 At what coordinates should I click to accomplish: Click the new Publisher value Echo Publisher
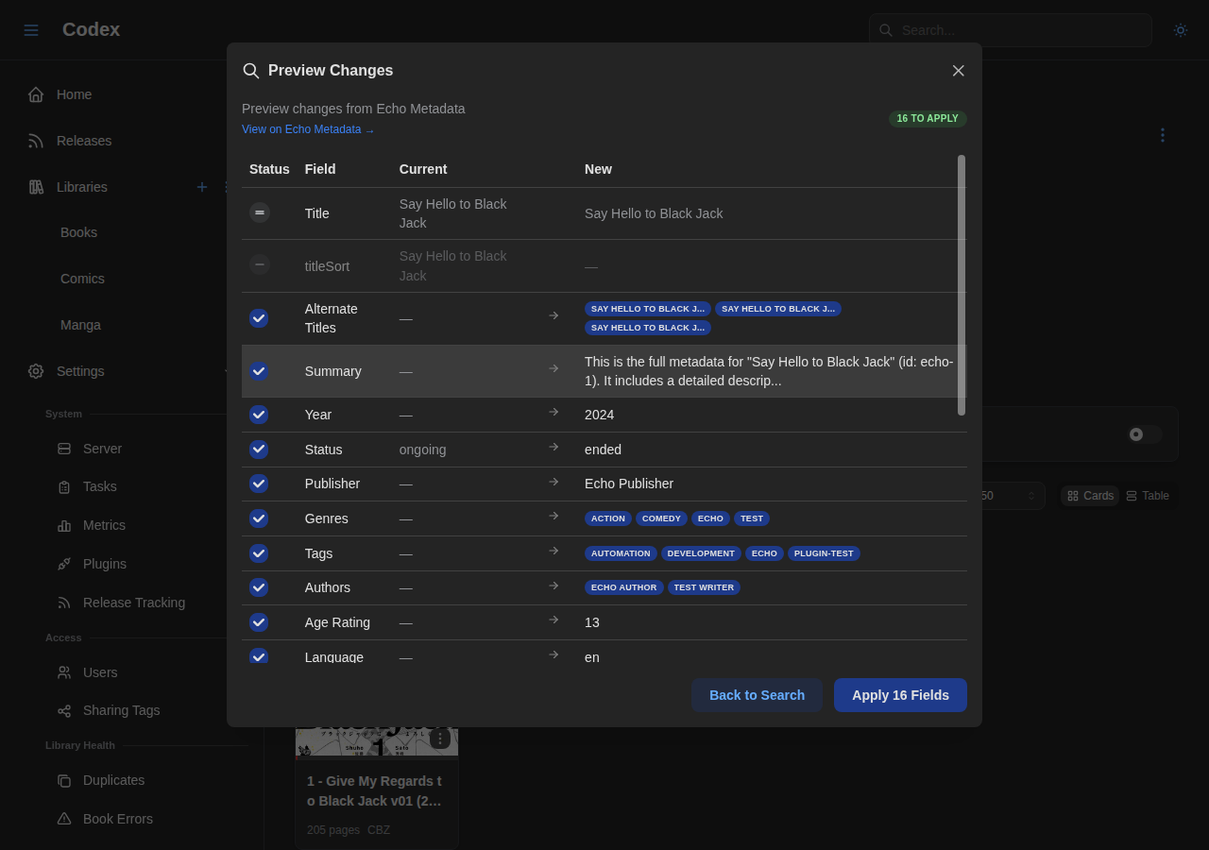[x=629, y=484]
